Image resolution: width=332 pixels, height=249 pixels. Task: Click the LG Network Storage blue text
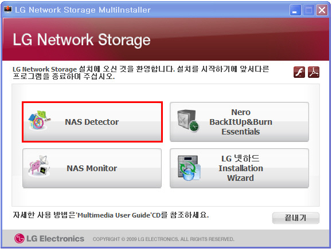click(45, 69)
